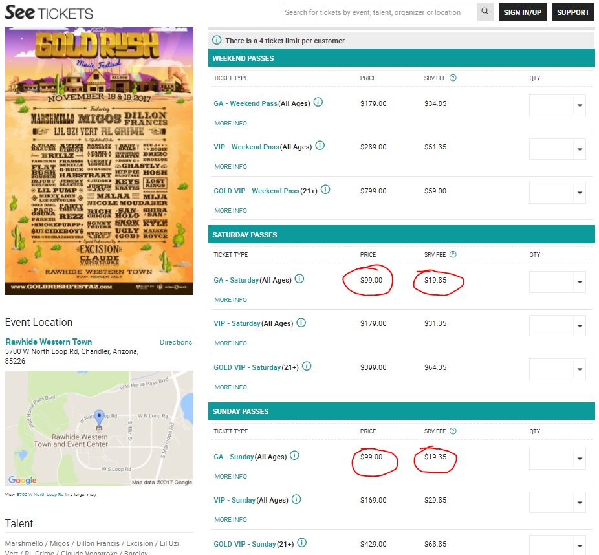Viewport: 599px width, 555px height.
Task: Open quantity dropdown for GOLD VIP - Sunday
Action: [557, 545]
